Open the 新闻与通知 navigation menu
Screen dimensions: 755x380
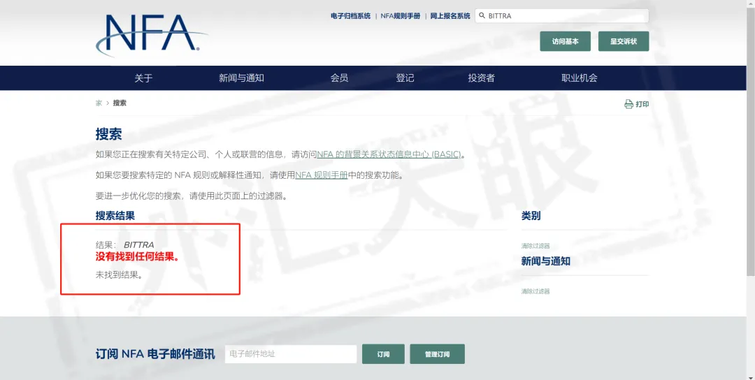pyautogui.click(x=241, y=78)
